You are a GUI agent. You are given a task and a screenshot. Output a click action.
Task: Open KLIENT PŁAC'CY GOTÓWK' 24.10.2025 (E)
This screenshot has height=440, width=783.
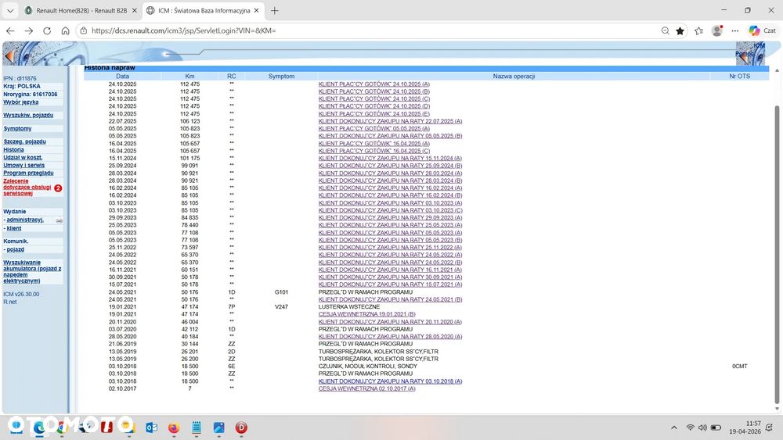[x=374, y=114]
